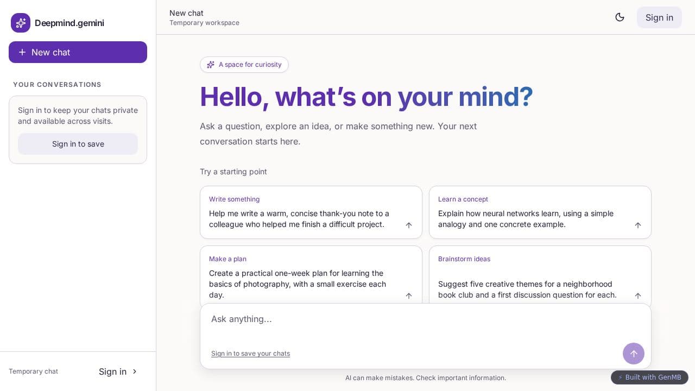Open the 'Sign in to save your chats' link
This screenshot has height=391, width=695.
click(x=250, y=354)
